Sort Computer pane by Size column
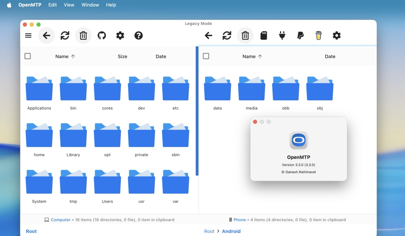Screen dimensions: 405x236 [122, 56]
